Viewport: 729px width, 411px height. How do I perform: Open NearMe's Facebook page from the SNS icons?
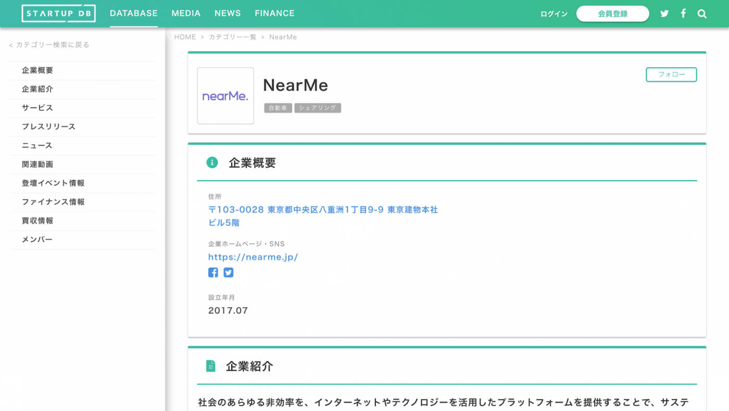tap(213, 272)
